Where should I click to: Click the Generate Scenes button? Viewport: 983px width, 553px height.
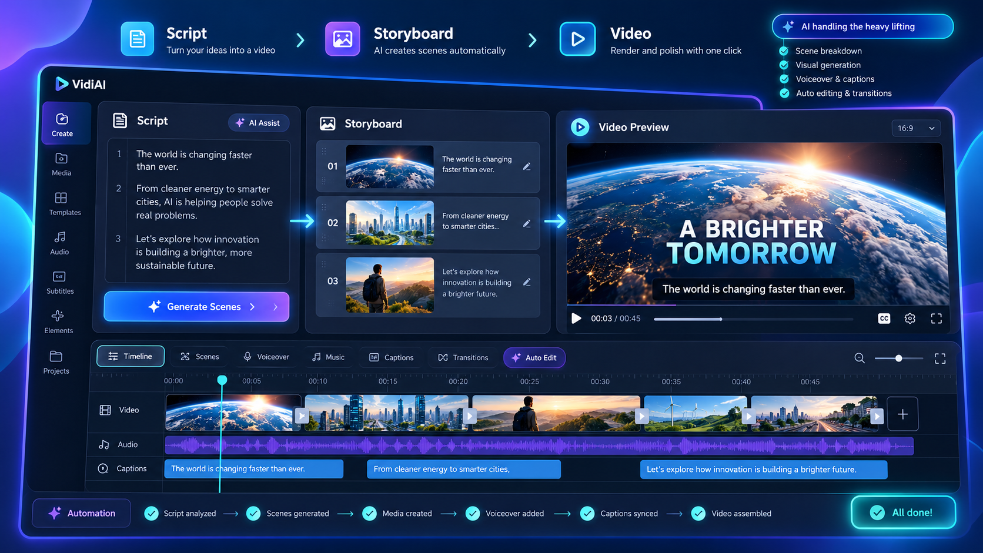point(196,307)
